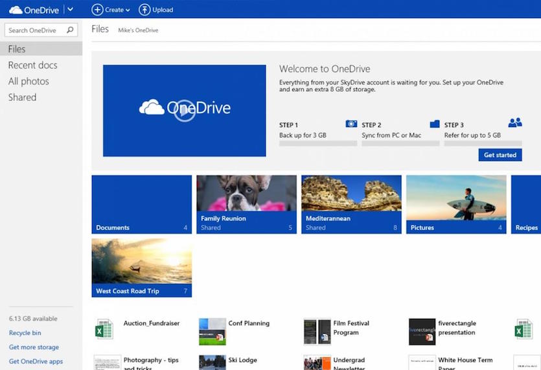Viewport: 541px width, 370px height.
Task: Click the Step 2 sync progress bar
Action: pyautogui.click(x=400, y=143)
